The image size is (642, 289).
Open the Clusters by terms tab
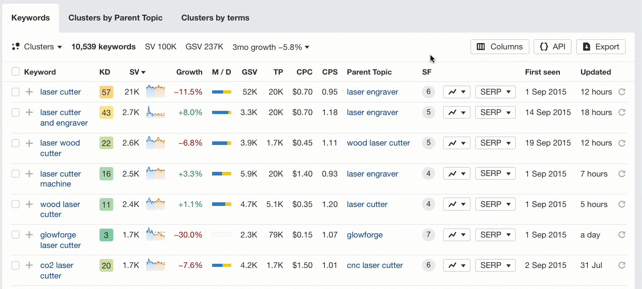coord(215,18)
